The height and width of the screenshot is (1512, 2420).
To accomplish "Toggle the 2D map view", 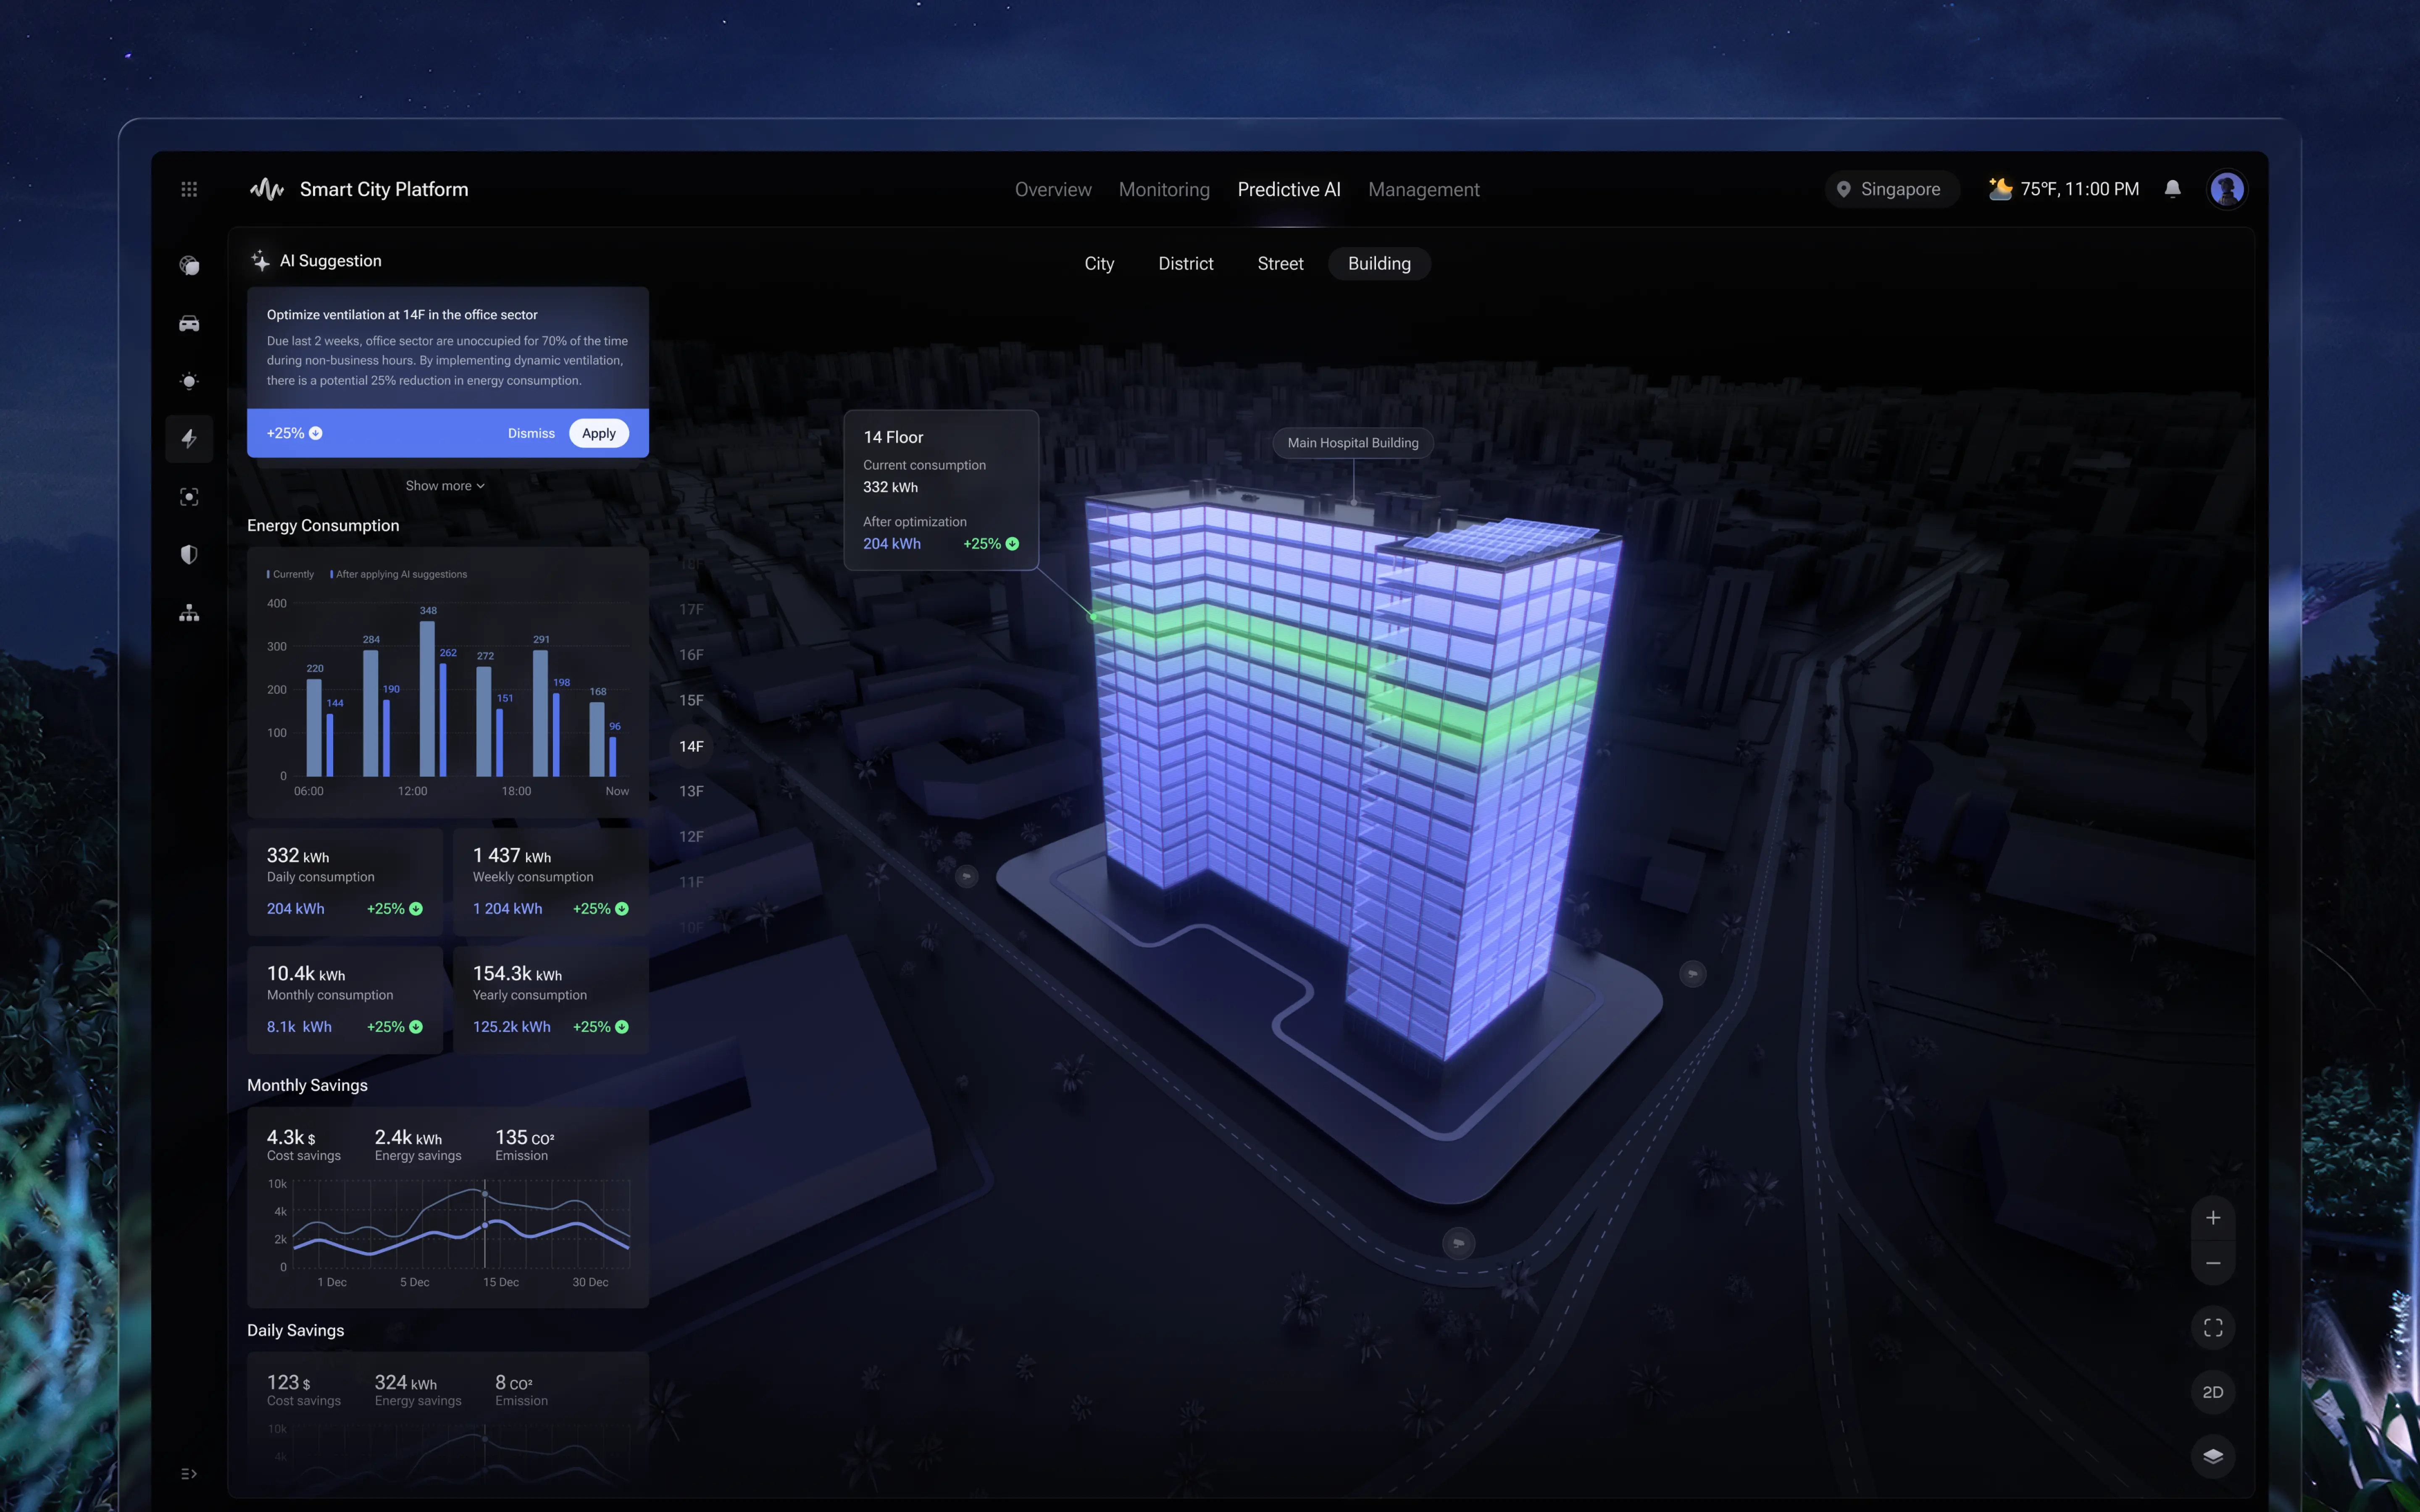I will (x=2213, y=1392).
